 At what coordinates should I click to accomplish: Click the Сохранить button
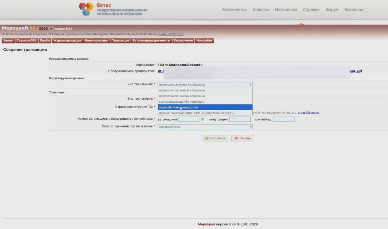[216, 138]
